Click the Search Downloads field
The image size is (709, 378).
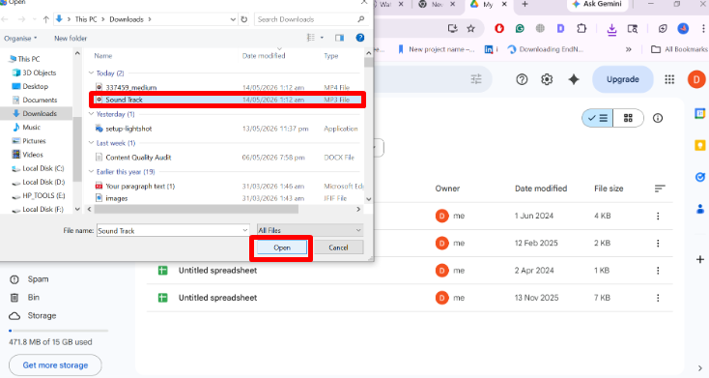[311, 19]
